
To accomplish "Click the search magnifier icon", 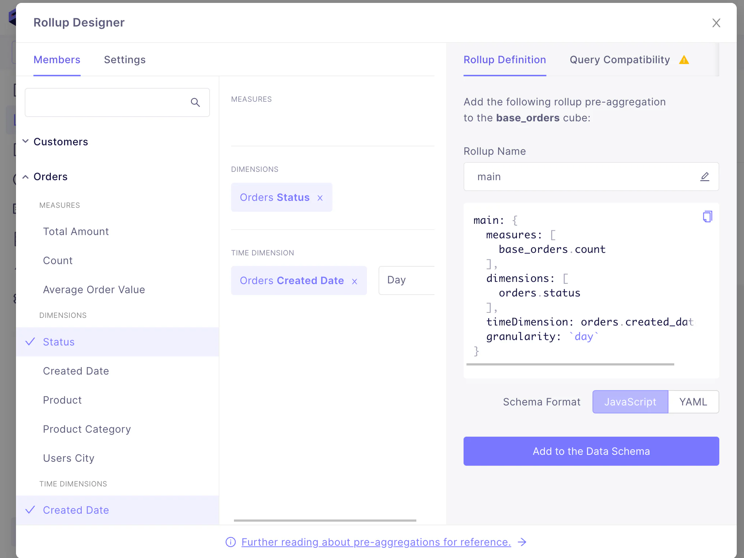I will (195, 102).
